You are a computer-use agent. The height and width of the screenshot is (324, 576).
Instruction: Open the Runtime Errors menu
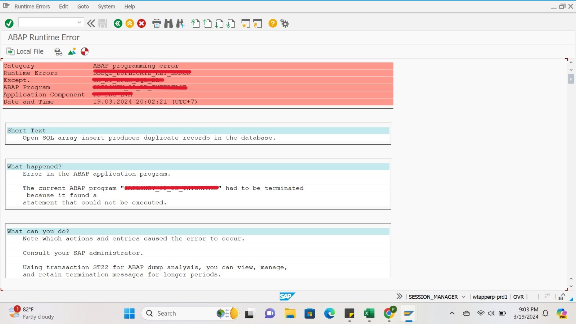pos(32,6)
